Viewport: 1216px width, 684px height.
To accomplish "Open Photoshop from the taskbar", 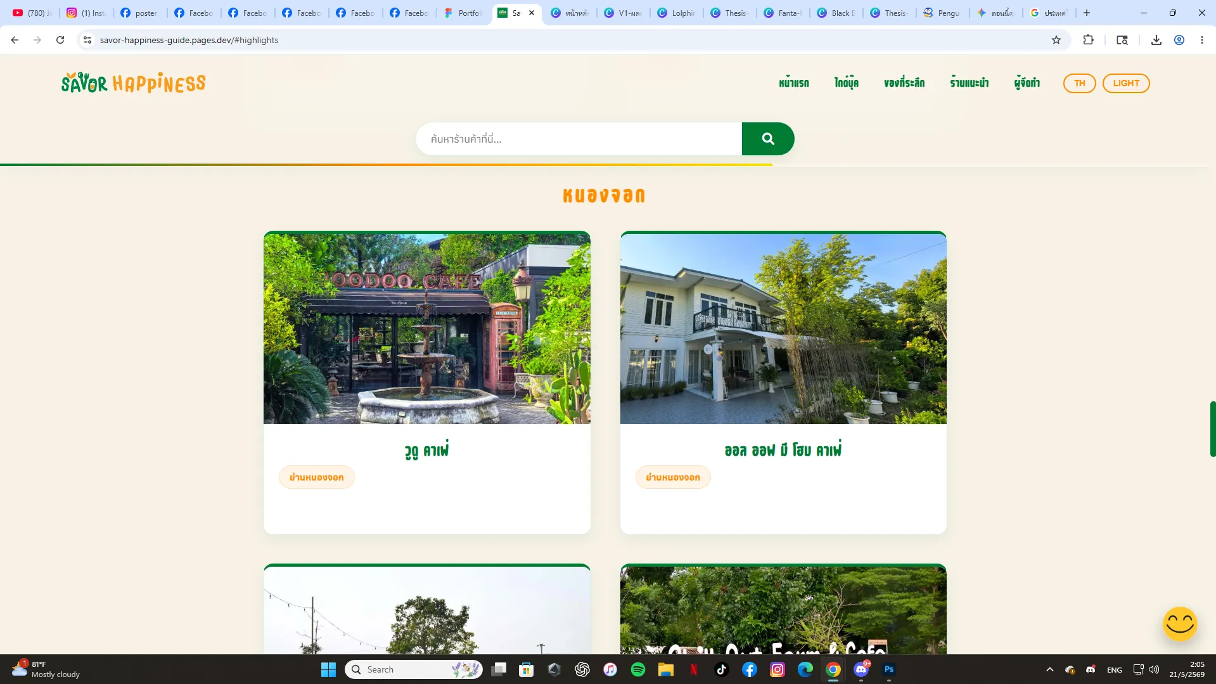I will coord(889,669).
